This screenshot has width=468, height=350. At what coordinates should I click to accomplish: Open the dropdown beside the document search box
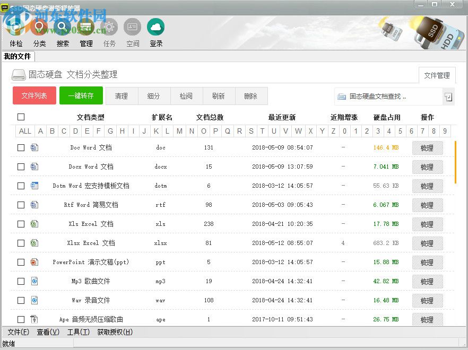[x=448, y=97]
